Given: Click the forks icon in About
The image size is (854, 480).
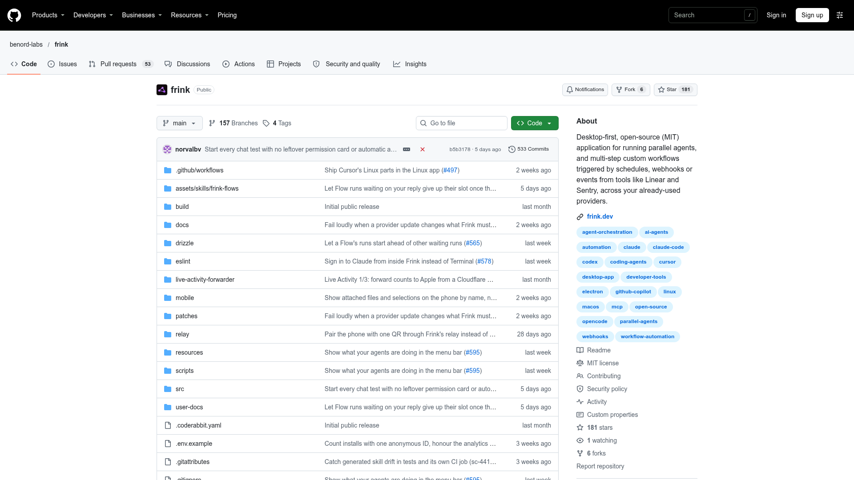Looking at the screenshot, I should pos(580,453).
